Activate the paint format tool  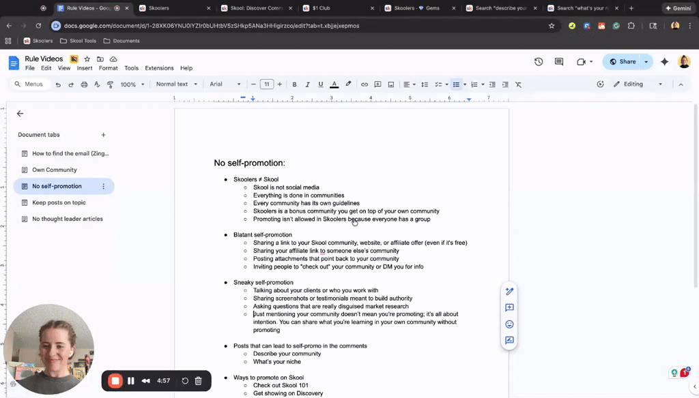point(110,84)
